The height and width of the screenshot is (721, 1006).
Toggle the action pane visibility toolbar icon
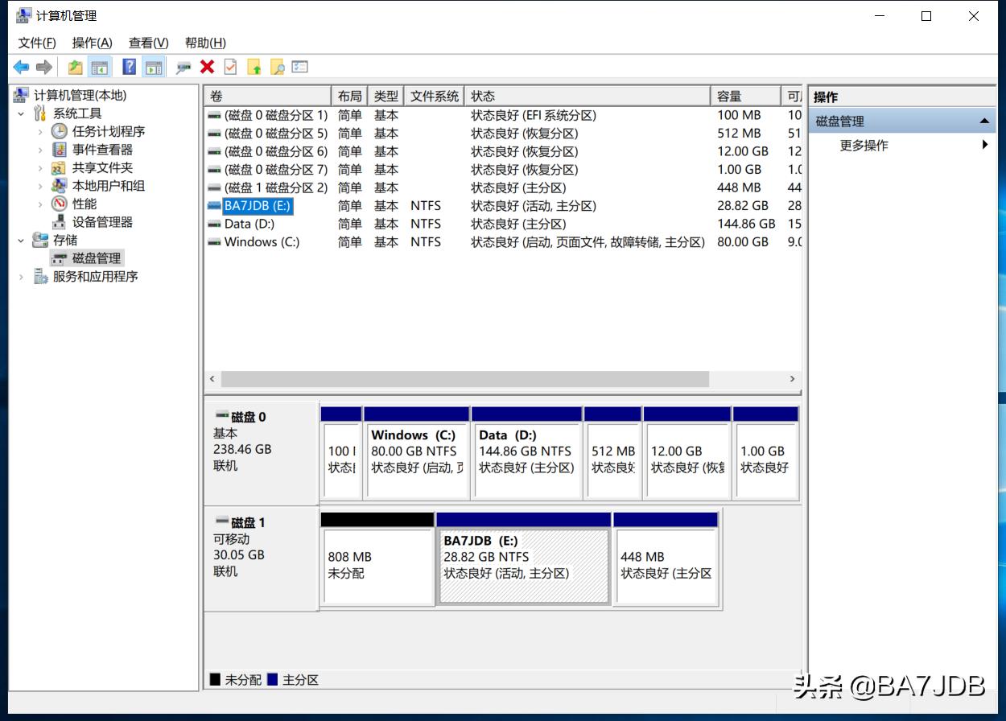pyautogui.click(x=155, y=66)
